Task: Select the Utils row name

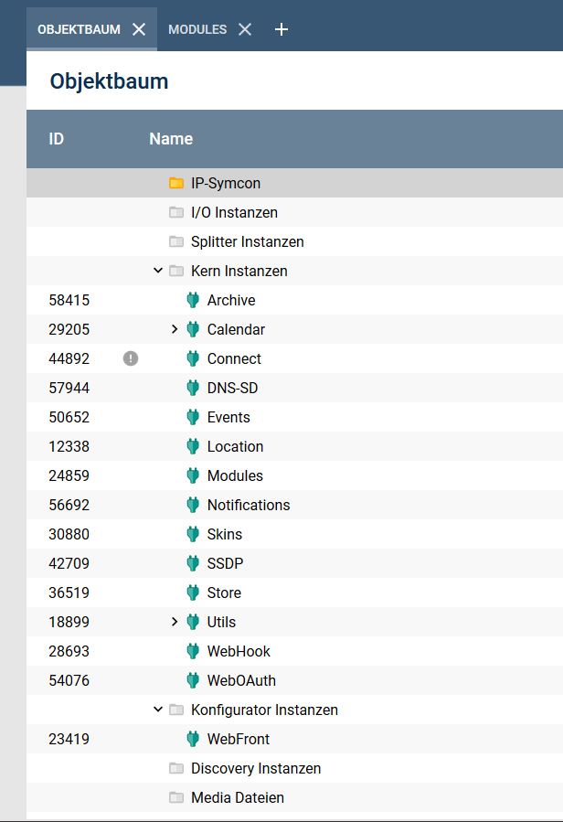Action: (x=221, y=623)
